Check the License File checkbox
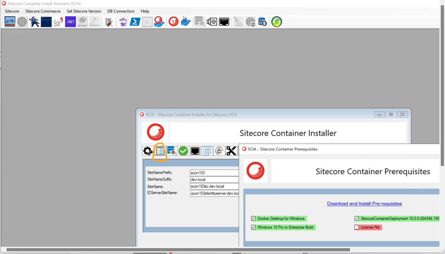Image resolution: width=445 pixels, height=254 pixels. point(357,227)
